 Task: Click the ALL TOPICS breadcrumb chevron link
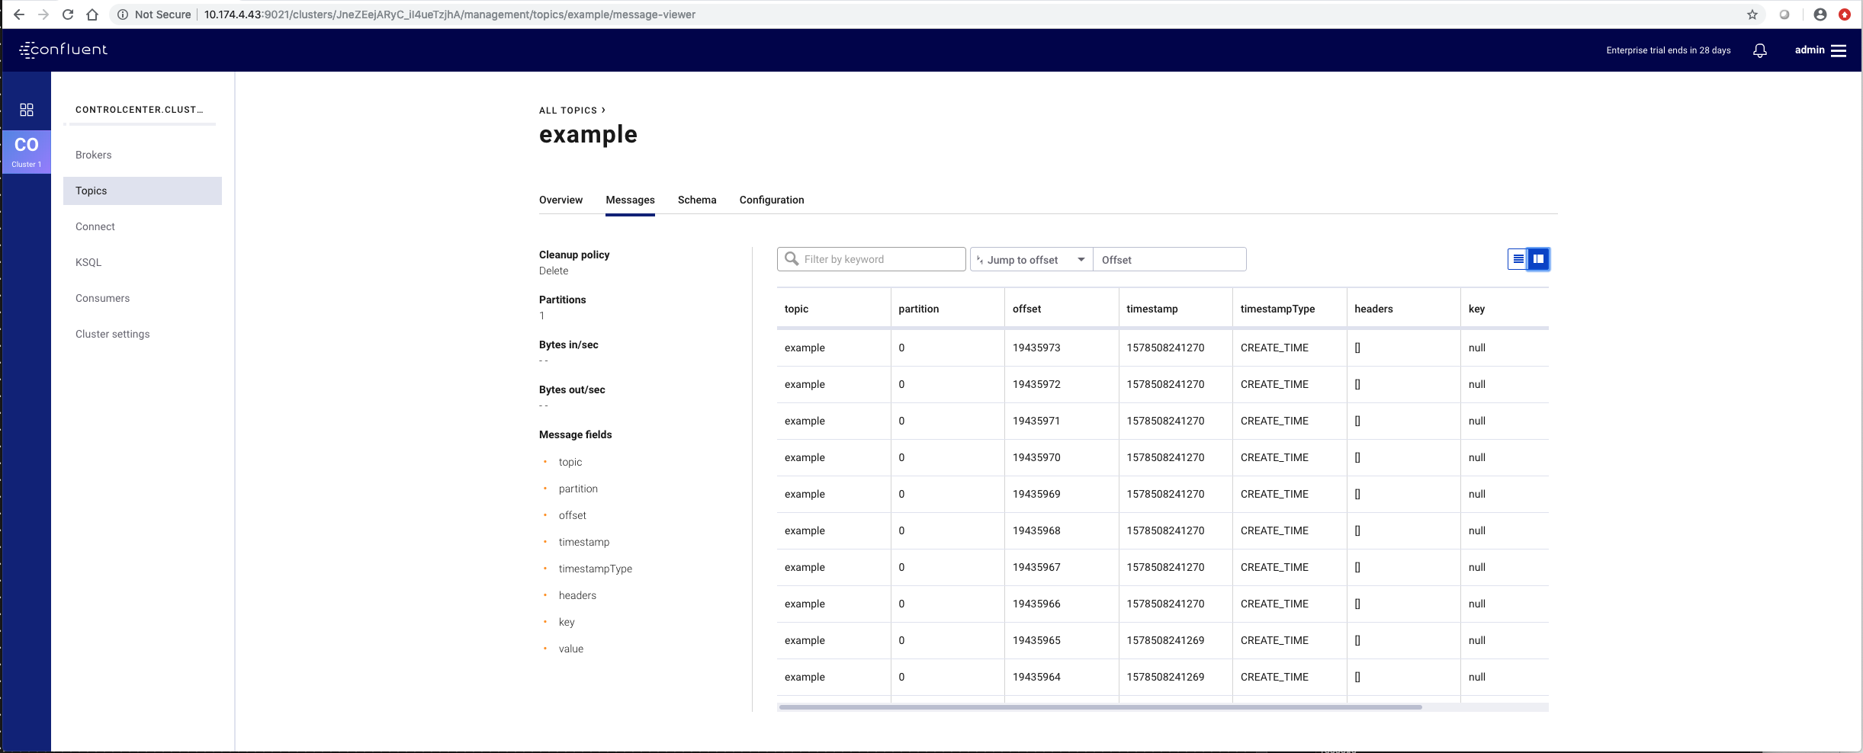571,111
